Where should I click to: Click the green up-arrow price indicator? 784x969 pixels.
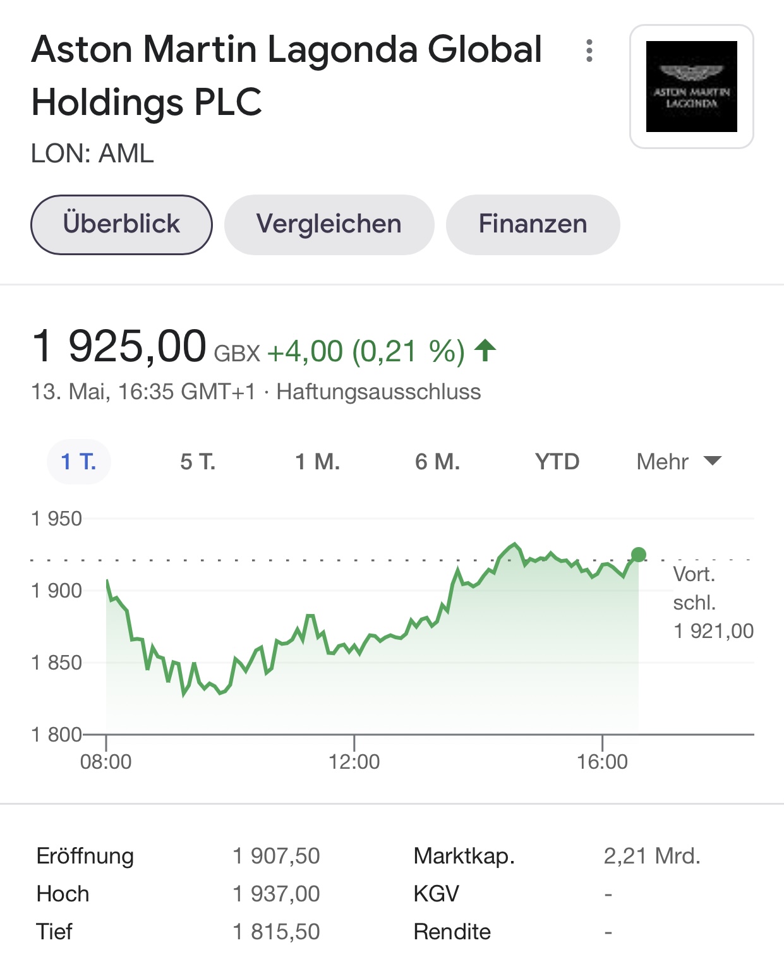tap(485, 351)
